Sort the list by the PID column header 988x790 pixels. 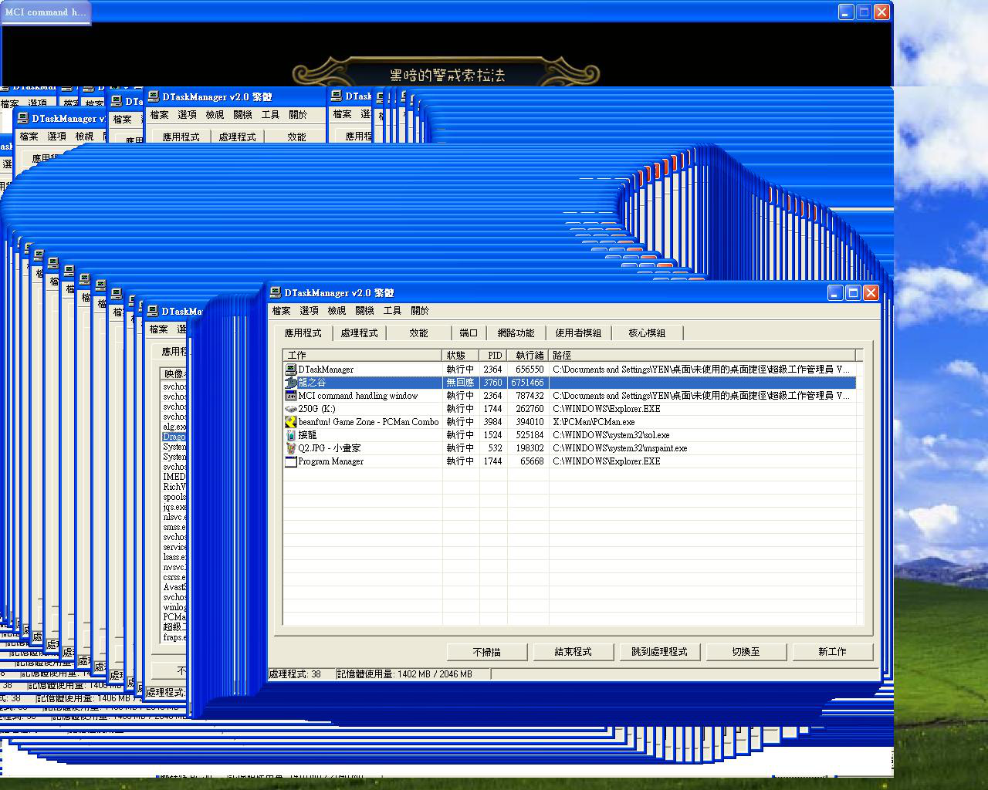[493, 356]
